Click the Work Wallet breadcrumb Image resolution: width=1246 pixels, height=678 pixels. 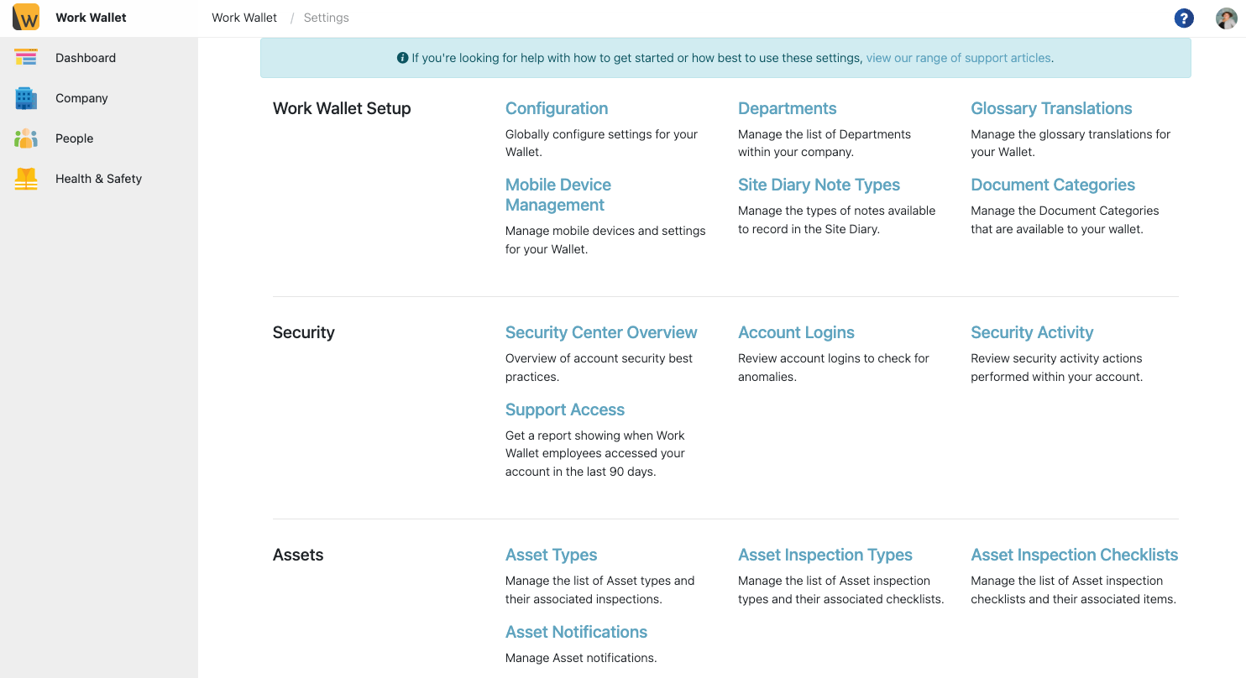click(x=244, y=18)
